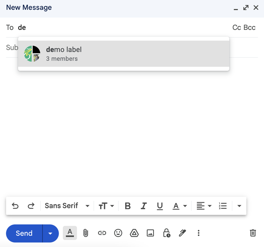Viewport: 264px width, 247px height.
Task: Open the text color picker
Action: coord(180,206)
